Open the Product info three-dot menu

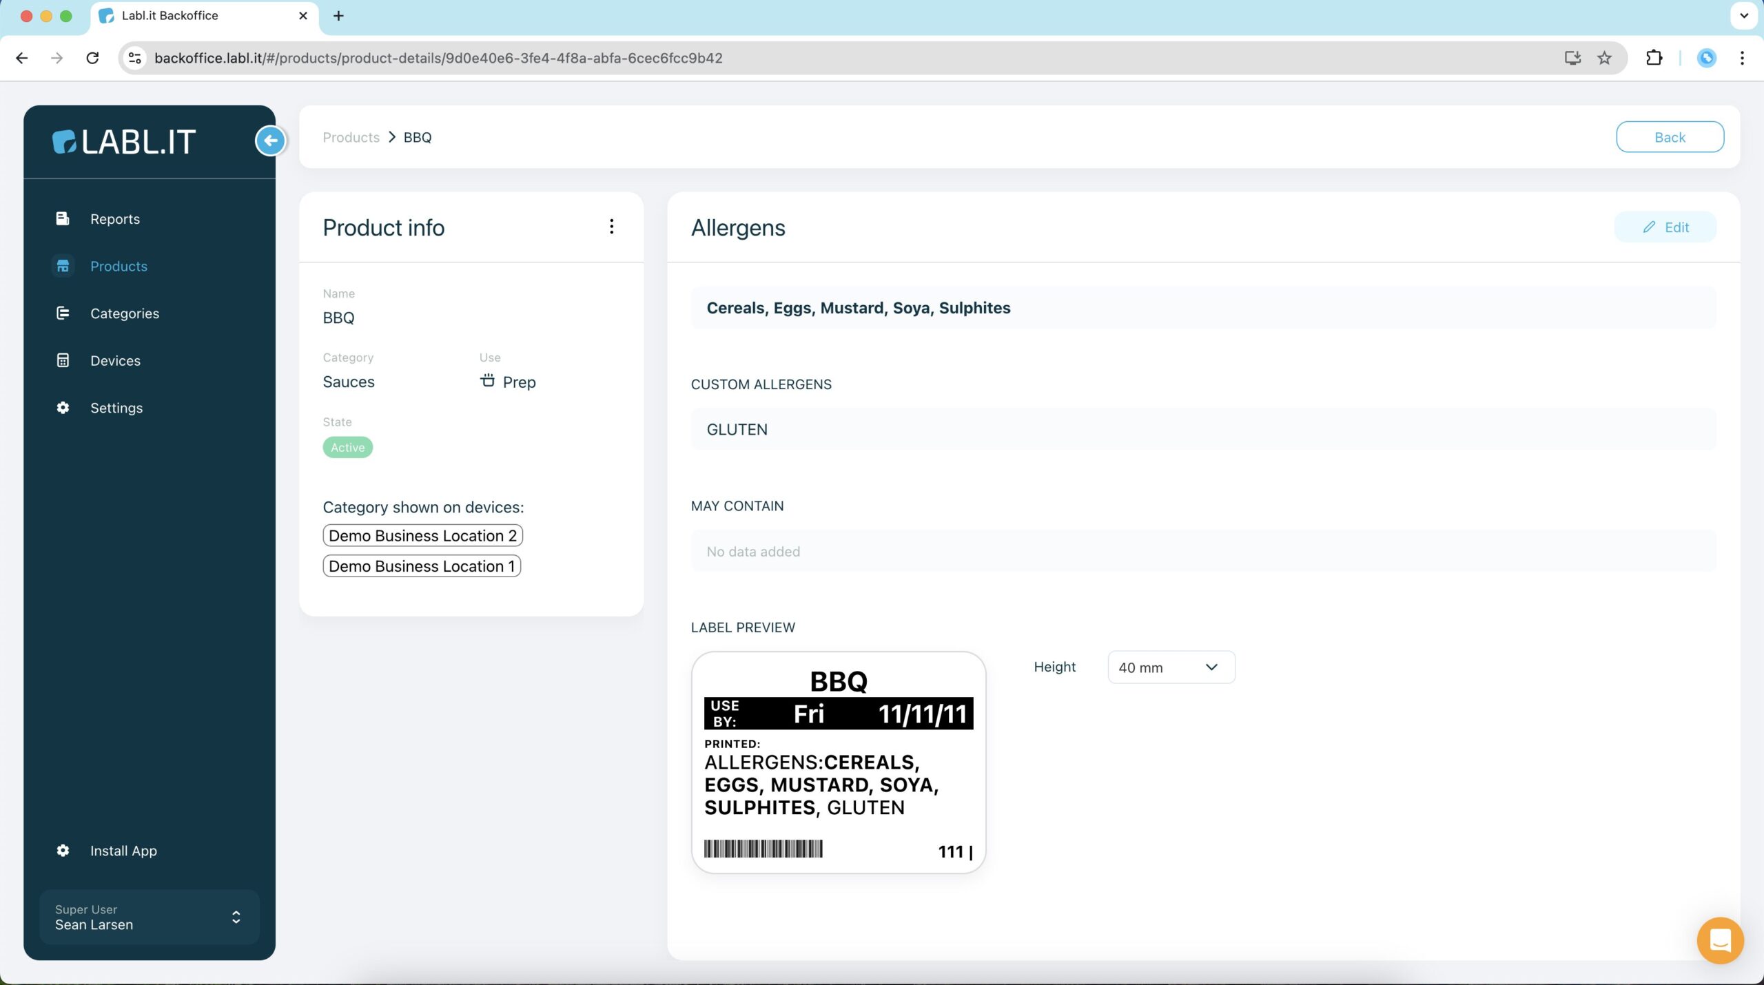coord(611,227)
